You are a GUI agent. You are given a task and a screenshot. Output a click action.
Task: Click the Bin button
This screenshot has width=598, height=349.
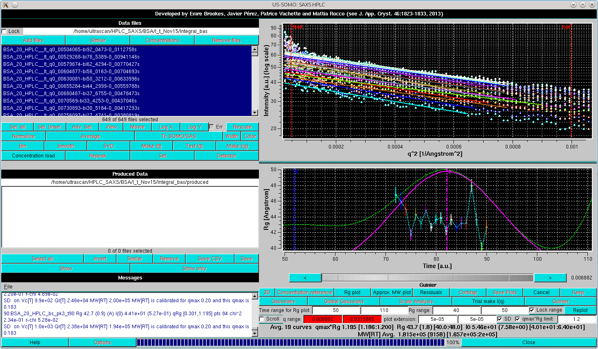click(x=23, y=146)
